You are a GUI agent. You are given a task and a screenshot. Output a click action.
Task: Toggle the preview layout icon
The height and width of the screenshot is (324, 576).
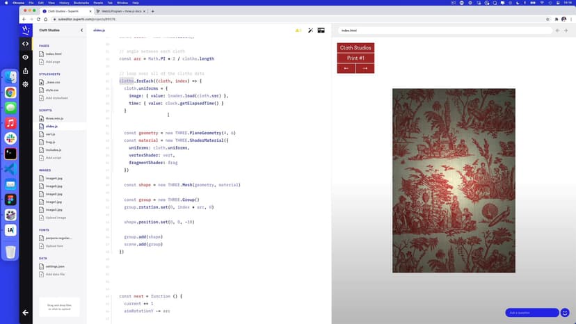pyautogui.click(x=321, y=31)
